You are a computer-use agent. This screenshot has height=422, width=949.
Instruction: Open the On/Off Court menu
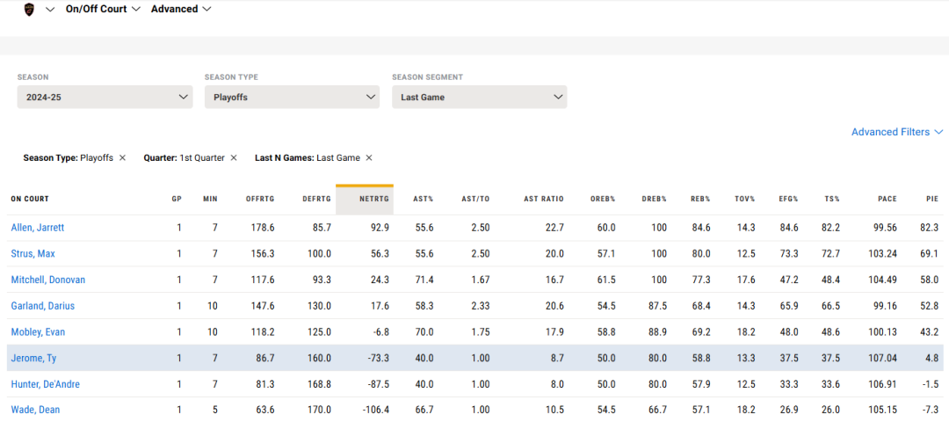103,9
